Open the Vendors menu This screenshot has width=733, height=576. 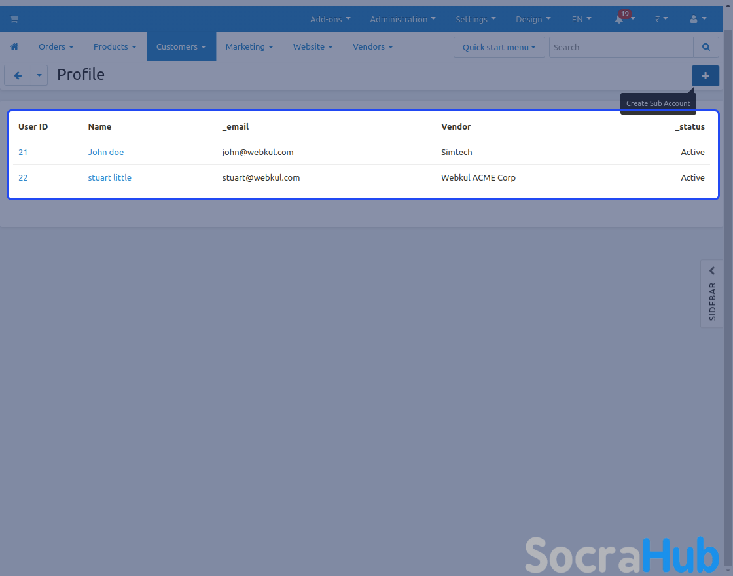[x=372, y=47]
